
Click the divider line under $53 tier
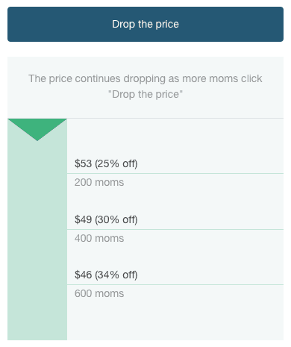click(175, 173)
